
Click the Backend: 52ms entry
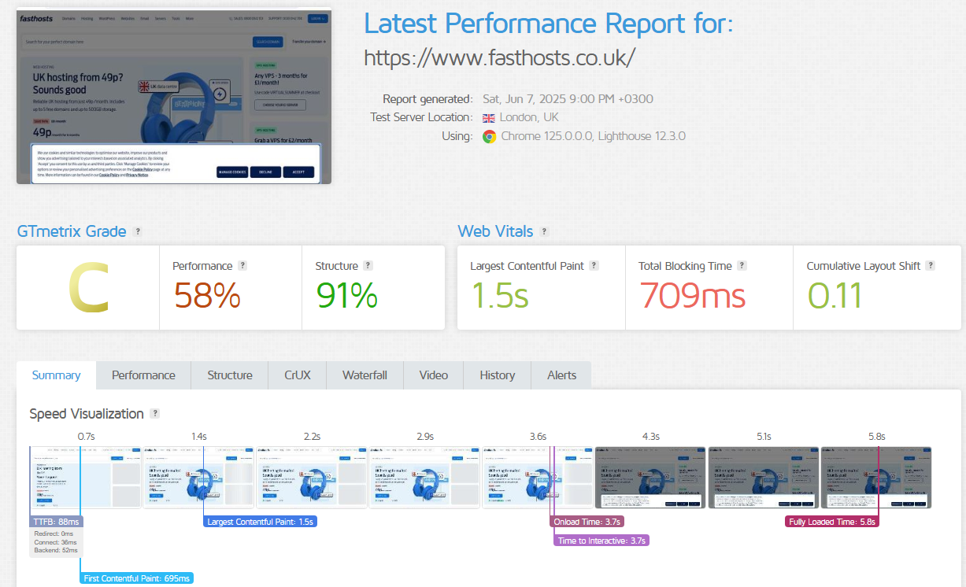[56, 550]
